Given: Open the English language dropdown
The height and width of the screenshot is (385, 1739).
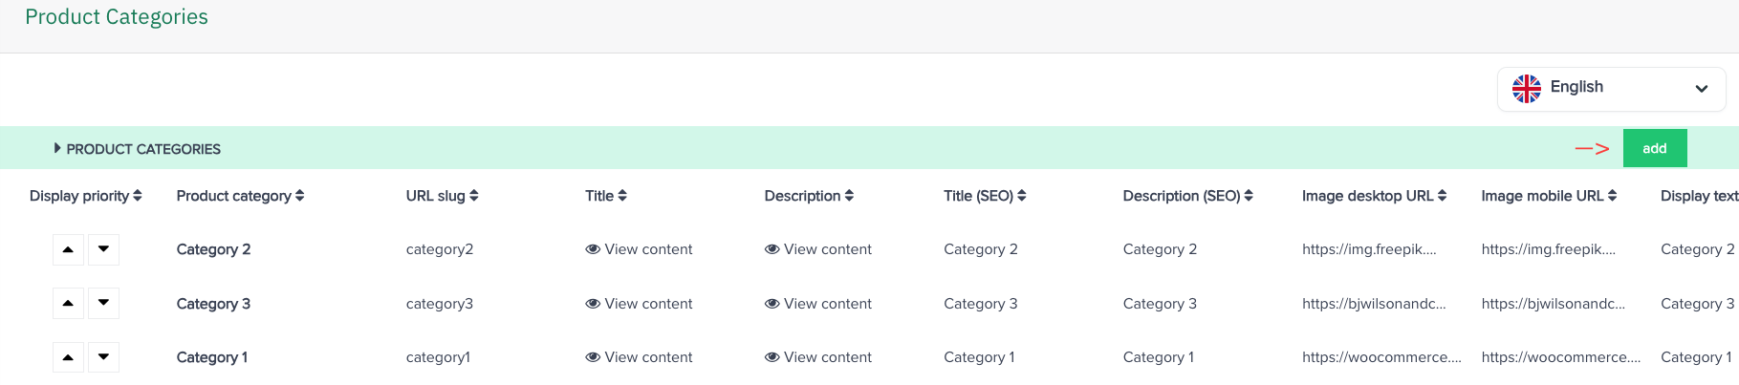Looking at the screenshot, I should [x=1611, y=89].
